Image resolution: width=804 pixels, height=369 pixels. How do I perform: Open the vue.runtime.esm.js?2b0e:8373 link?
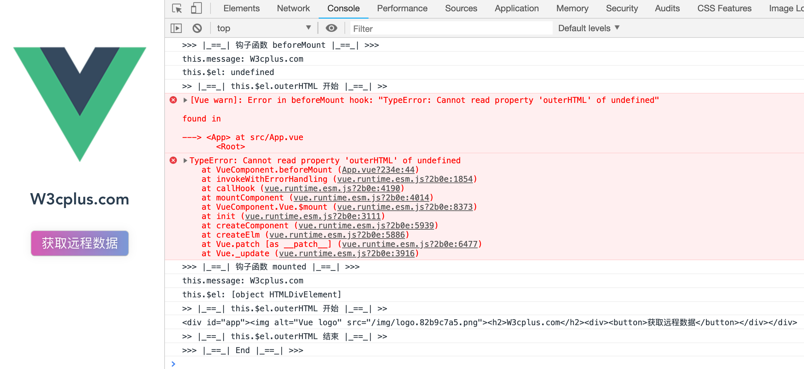click(405, 207)
